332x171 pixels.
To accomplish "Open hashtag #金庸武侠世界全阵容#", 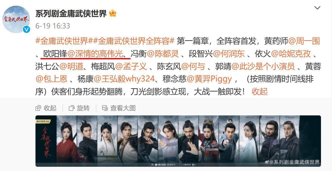I will pyautogui.click(x=134, y=41).
